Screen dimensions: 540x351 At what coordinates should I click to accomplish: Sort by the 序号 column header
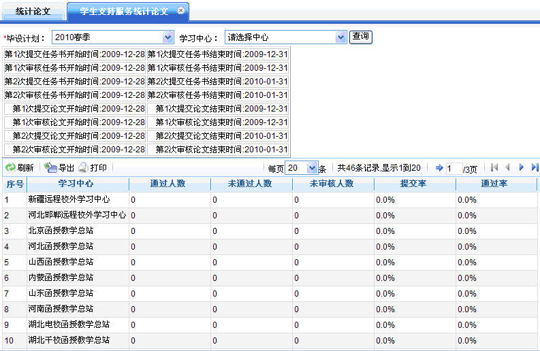tap(15, 184)
